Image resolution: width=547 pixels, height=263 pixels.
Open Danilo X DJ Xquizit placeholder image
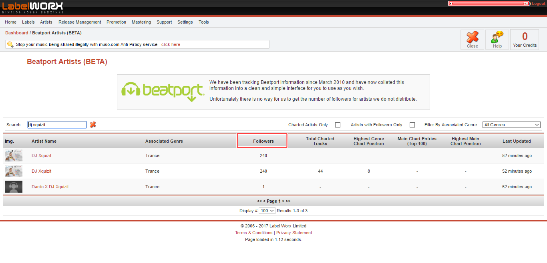14,187
